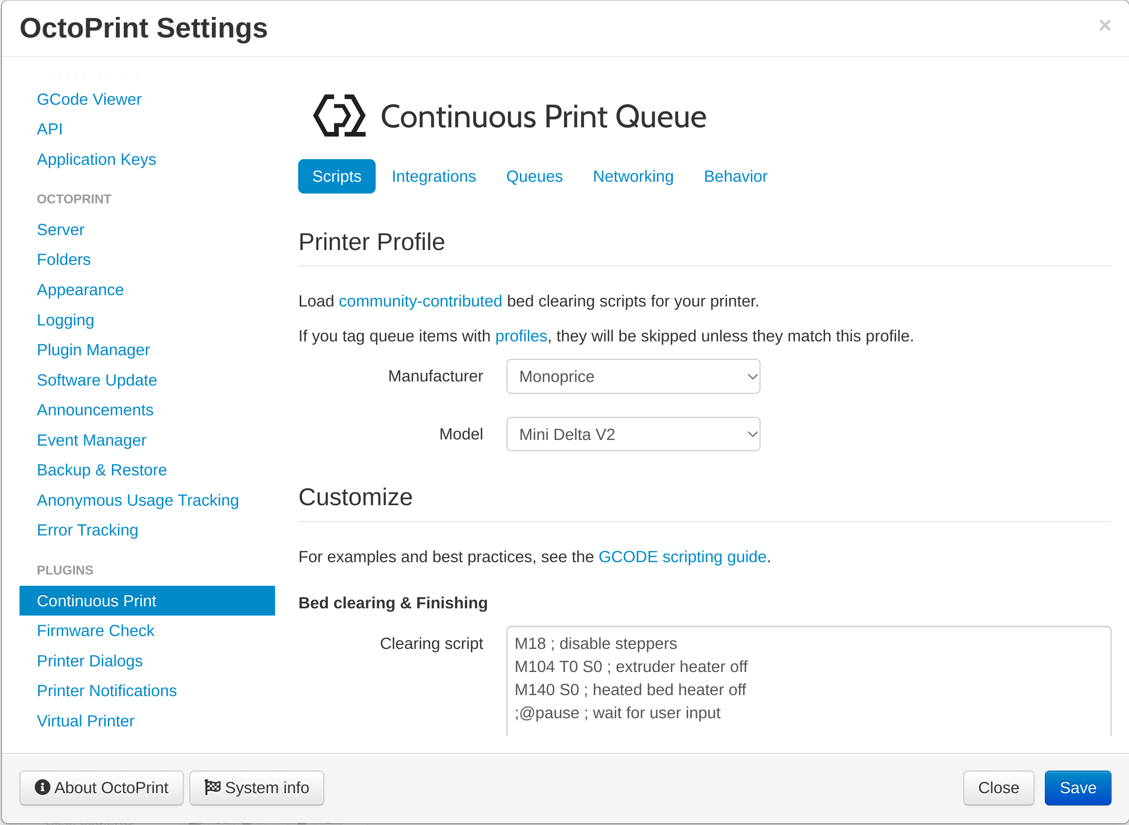This screenshot has width=1129, height=825.
Task: Open Server settings
Action: coord(61,229)
